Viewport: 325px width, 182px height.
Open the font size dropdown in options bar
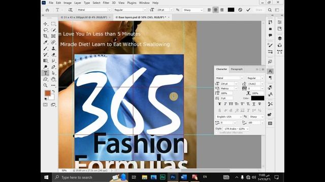point(171,10)
